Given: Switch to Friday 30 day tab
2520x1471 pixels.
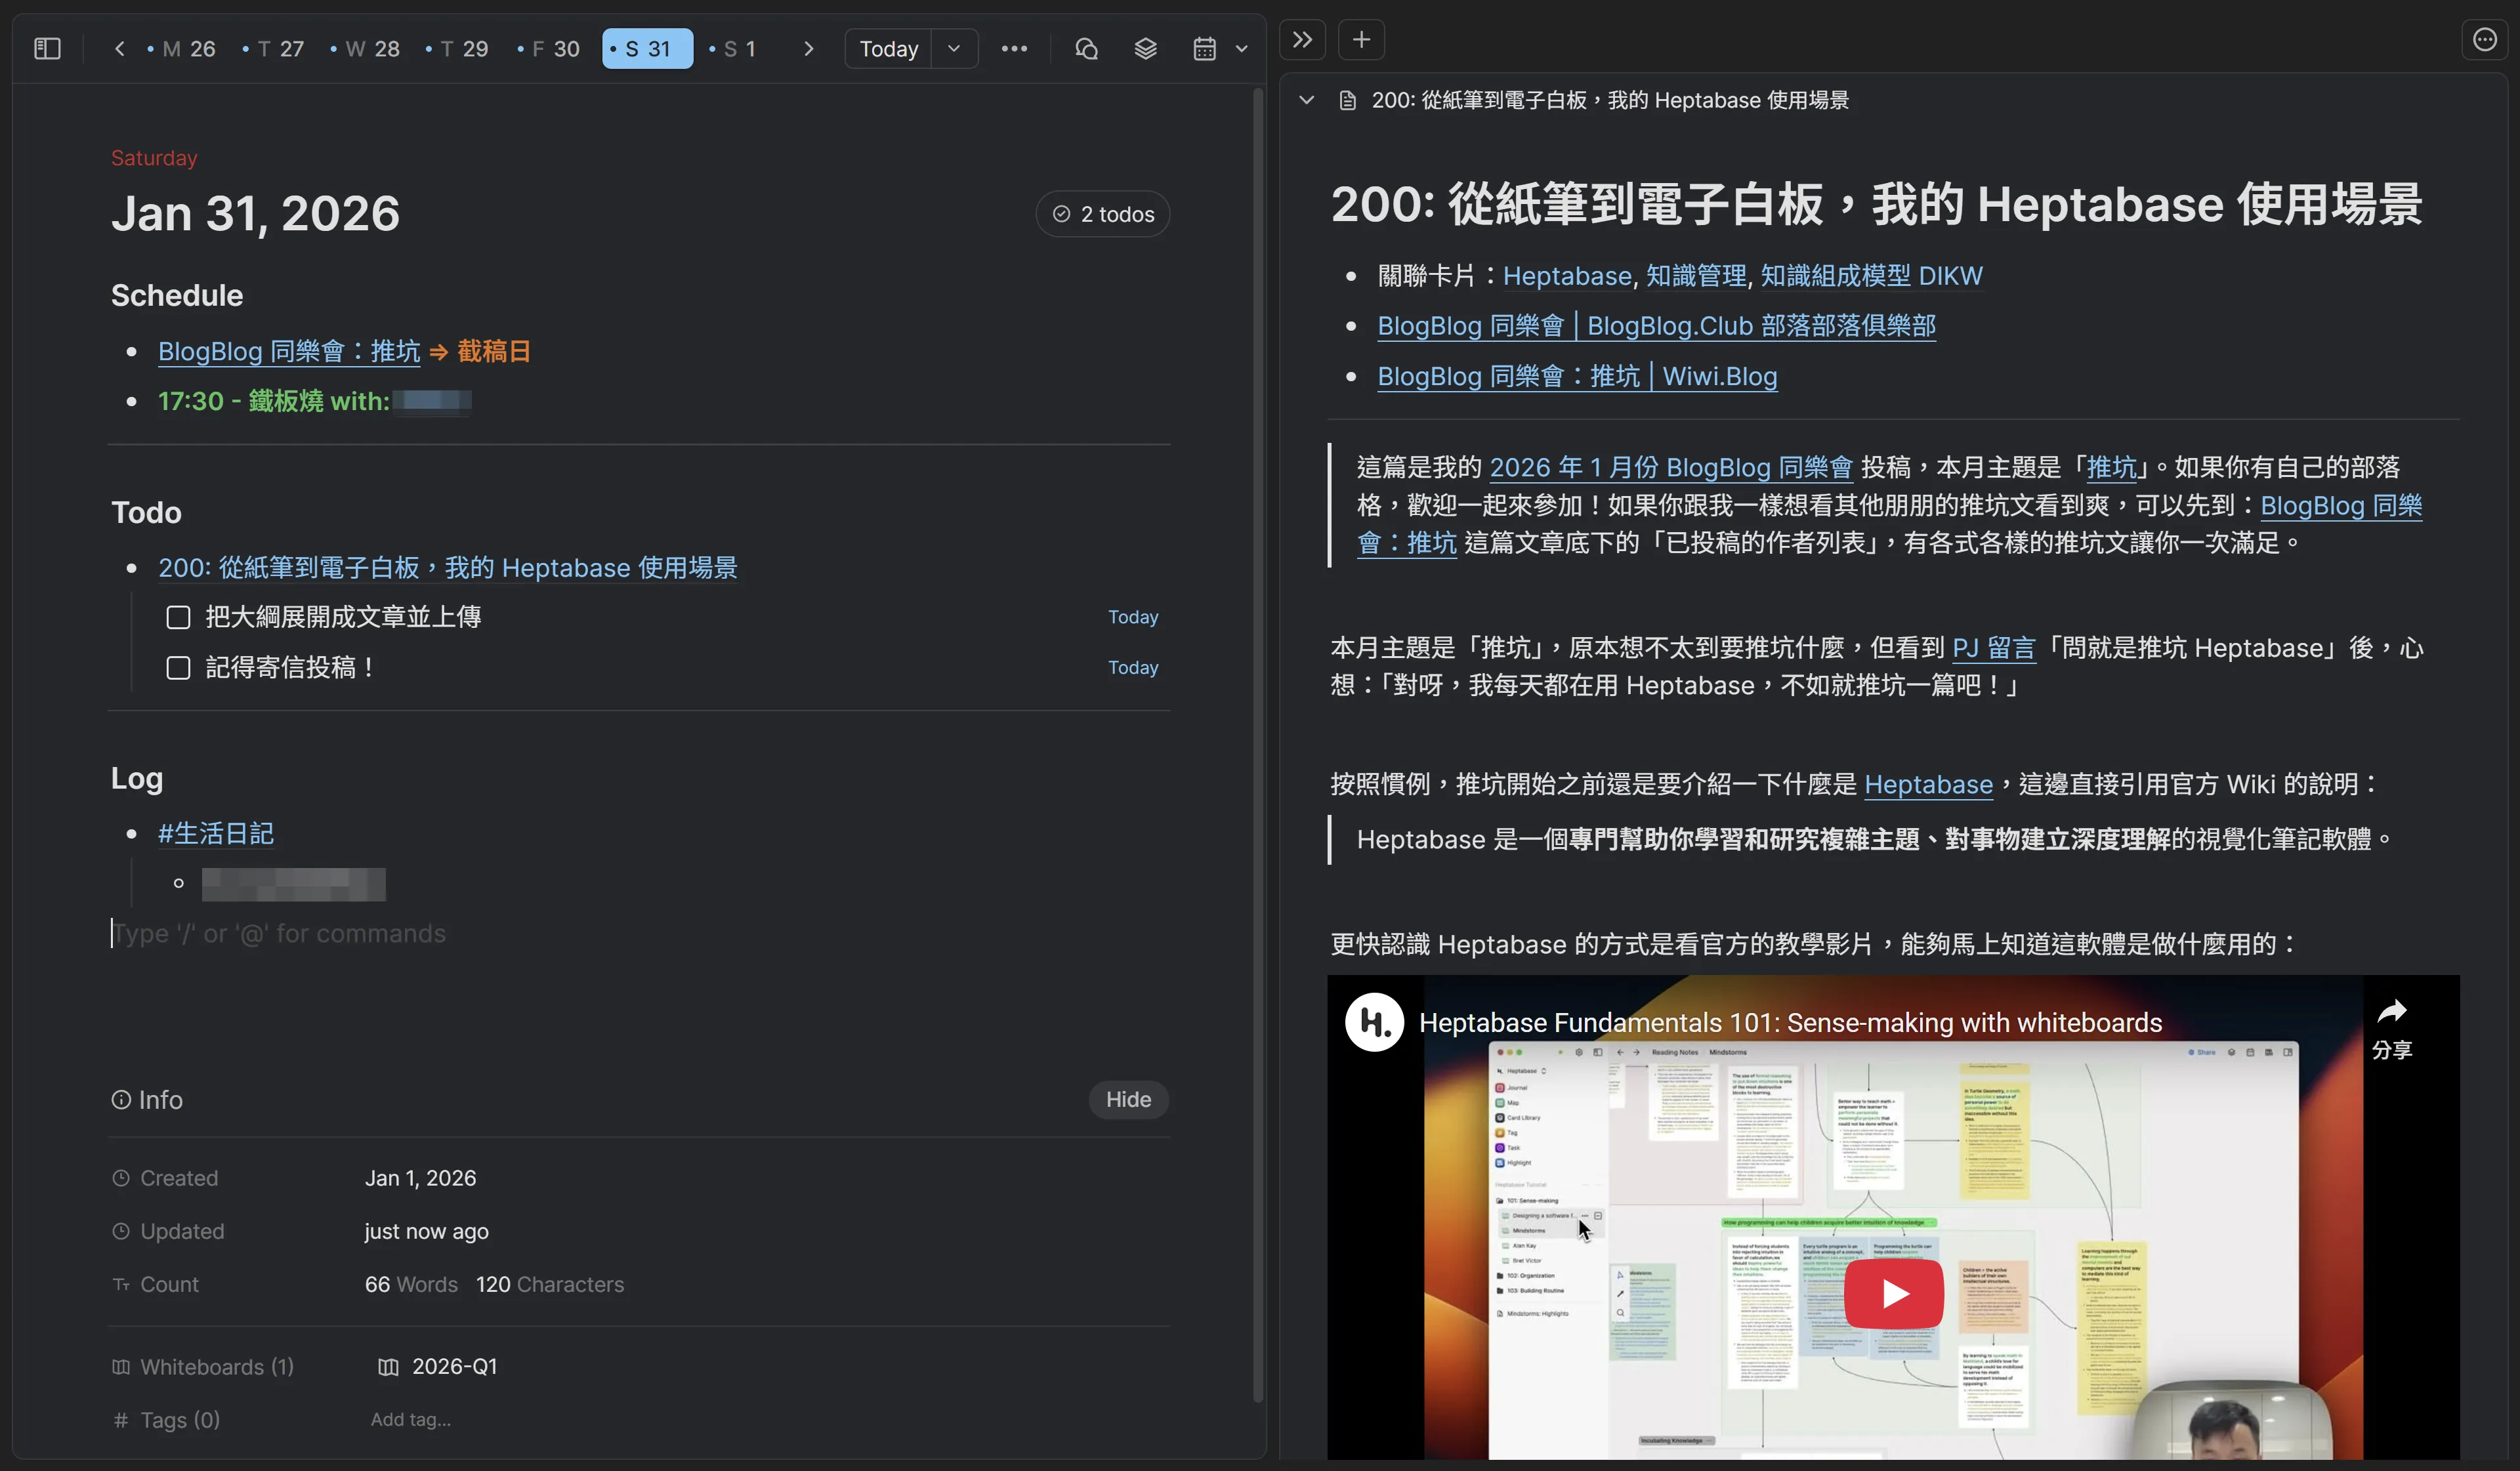Looking at the screenshot, I should pyautogui.click(x=550, y=48).
